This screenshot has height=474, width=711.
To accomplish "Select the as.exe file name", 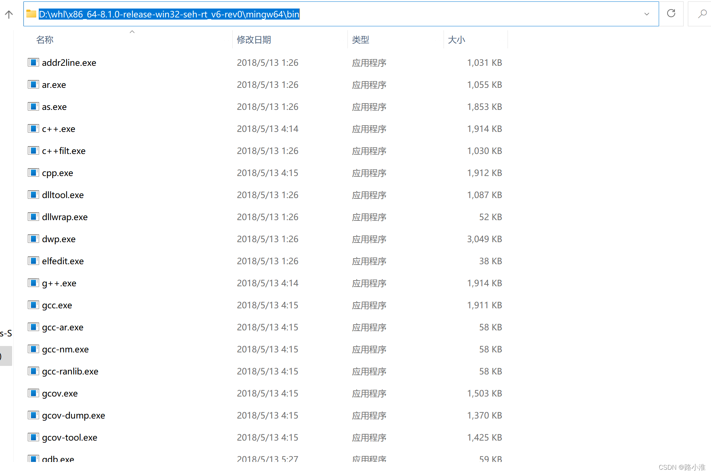I will pyautogui.click(x=54, y=106).
